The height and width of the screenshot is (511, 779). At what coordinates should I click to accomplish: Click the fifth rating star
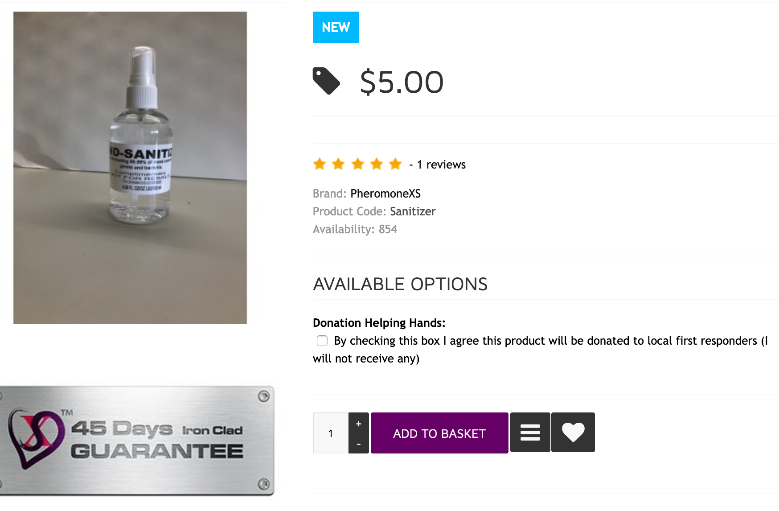click(395, 164)
